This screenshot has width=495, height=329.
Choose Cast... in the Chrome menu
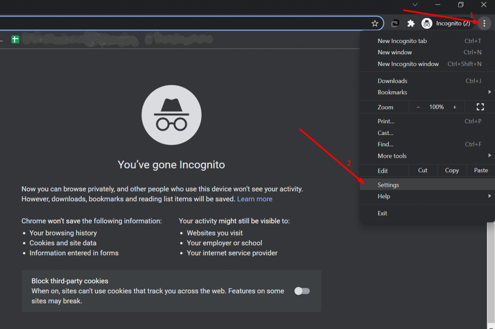click(x=427, y=133)
